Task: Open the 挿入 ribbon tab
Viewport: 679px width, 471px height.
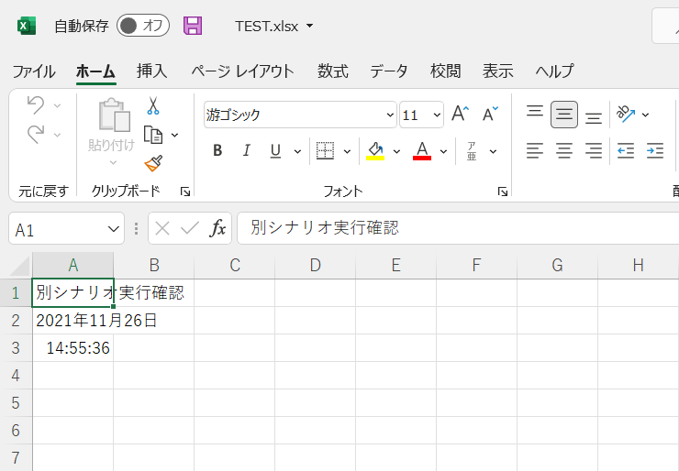Action: click(151, 71)
